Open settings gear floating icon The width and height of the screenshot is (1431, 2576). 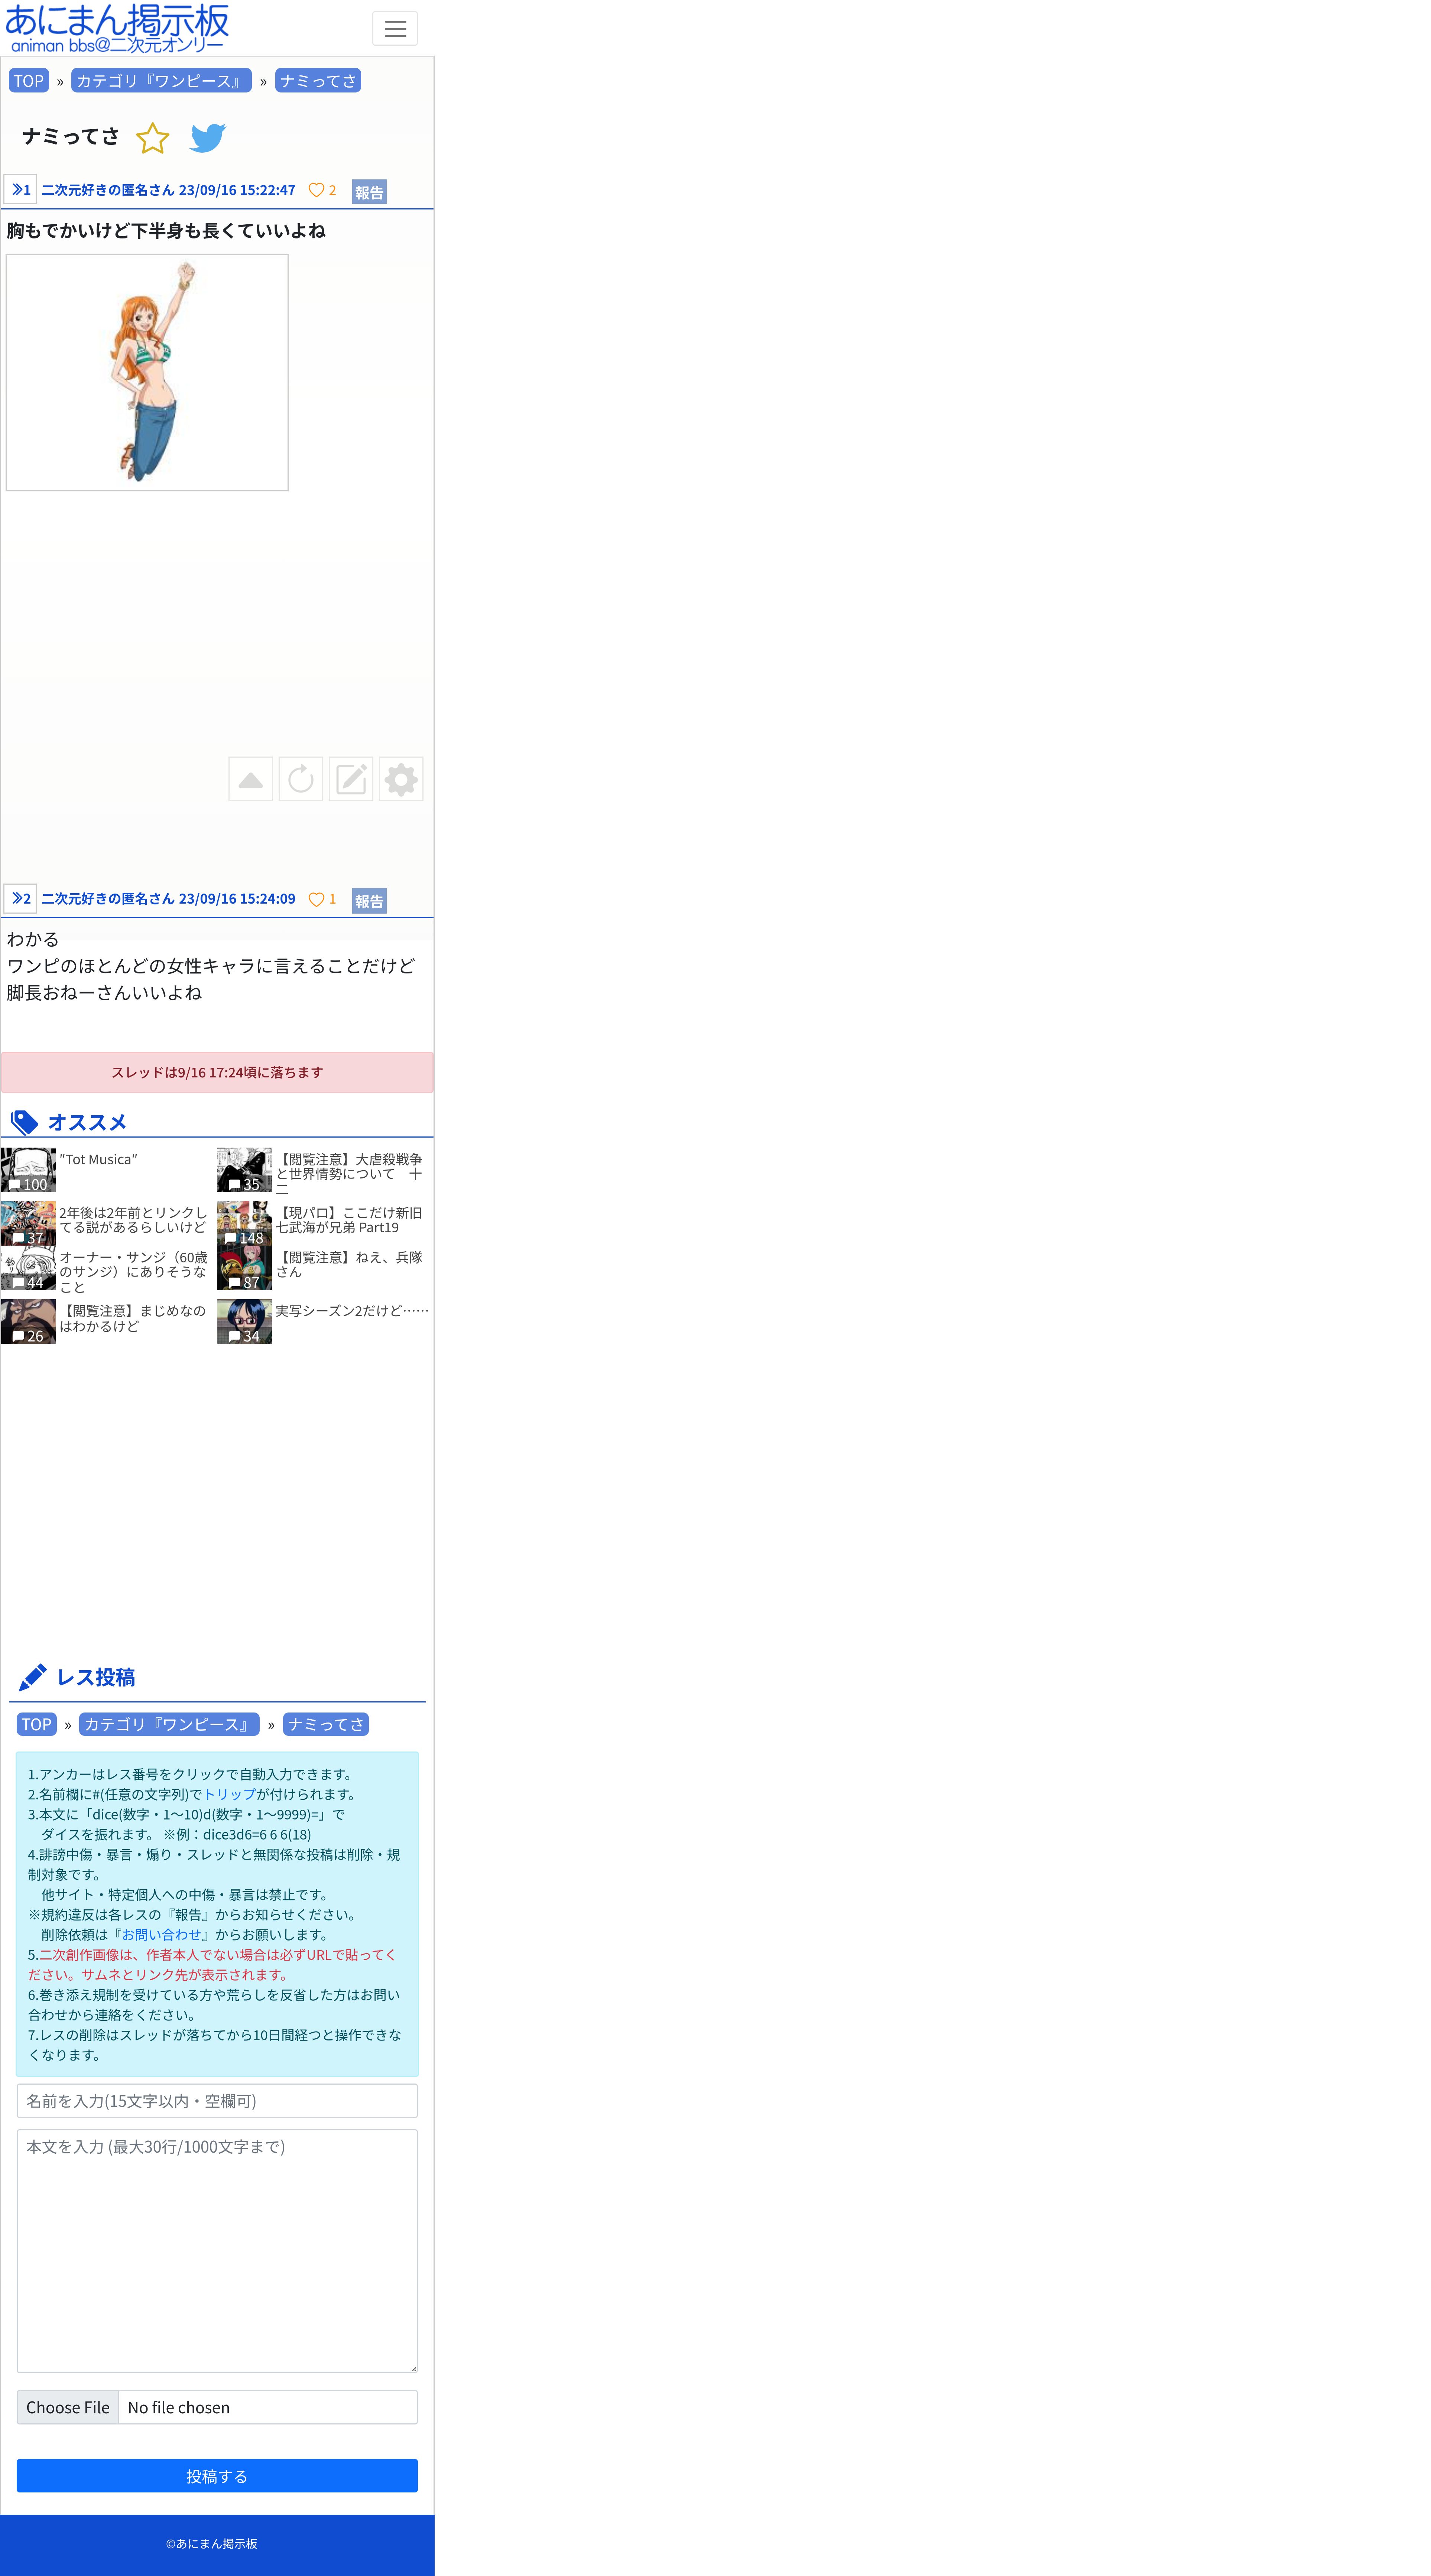[401, 779]
